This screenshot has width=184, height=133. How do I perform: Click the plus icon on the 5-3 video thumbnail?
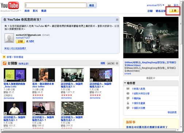click(x=5, y=113)
